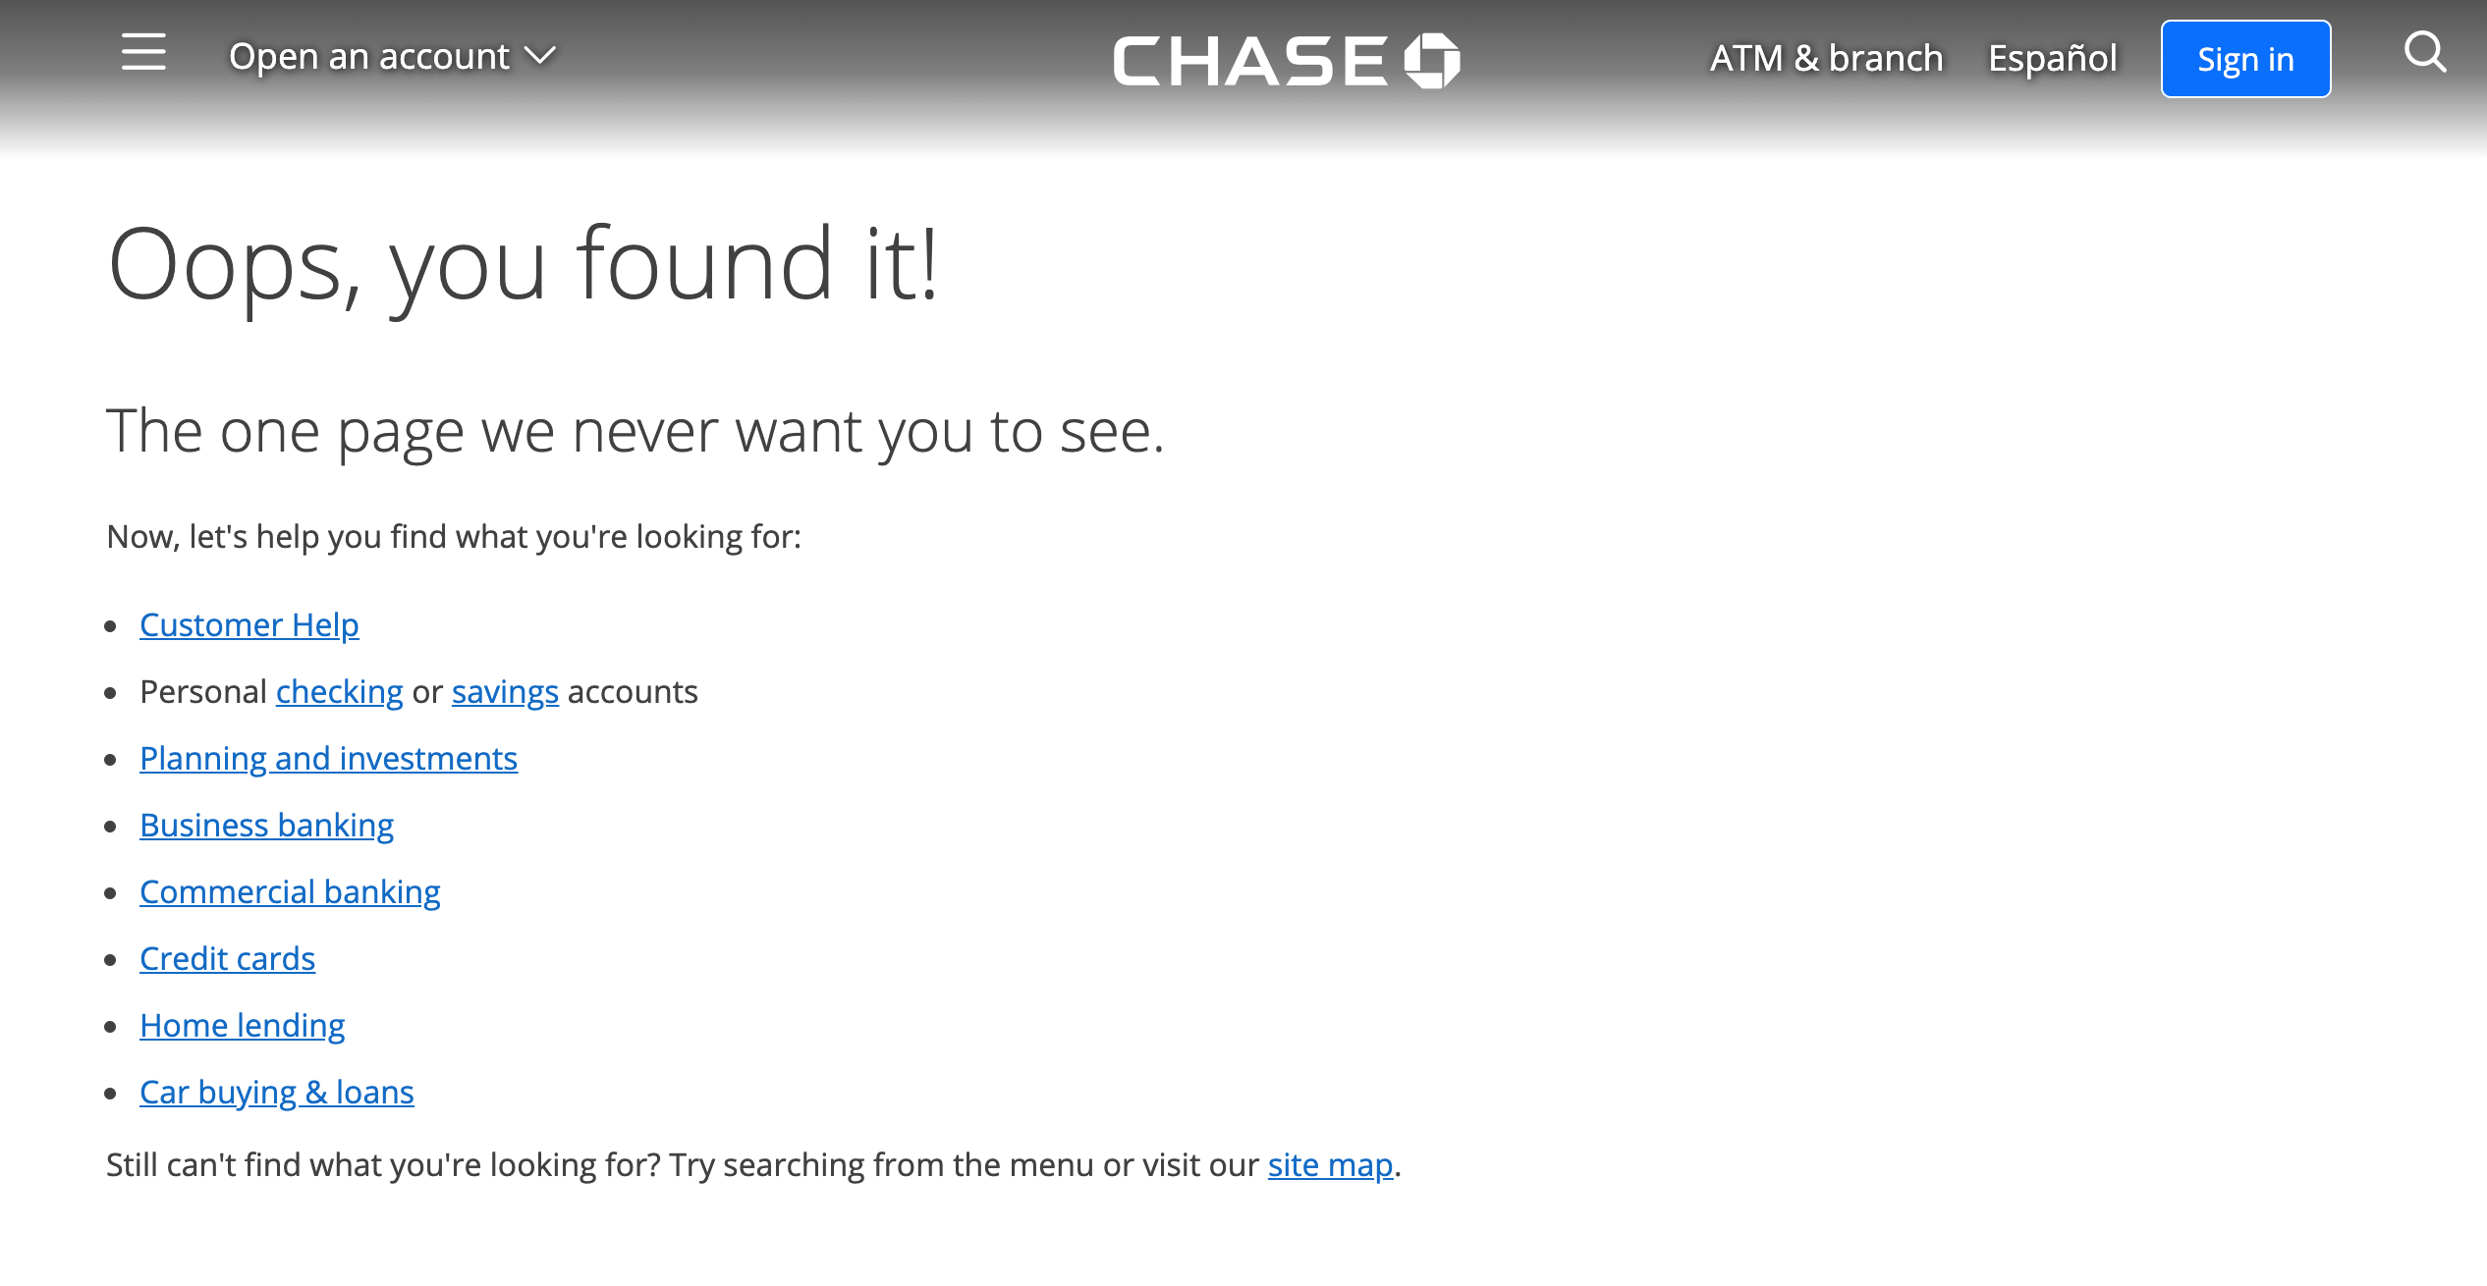Click the search magnifier icon
The height and width of the screenshot is (1286, 2487).
(x=2424, y=52)
